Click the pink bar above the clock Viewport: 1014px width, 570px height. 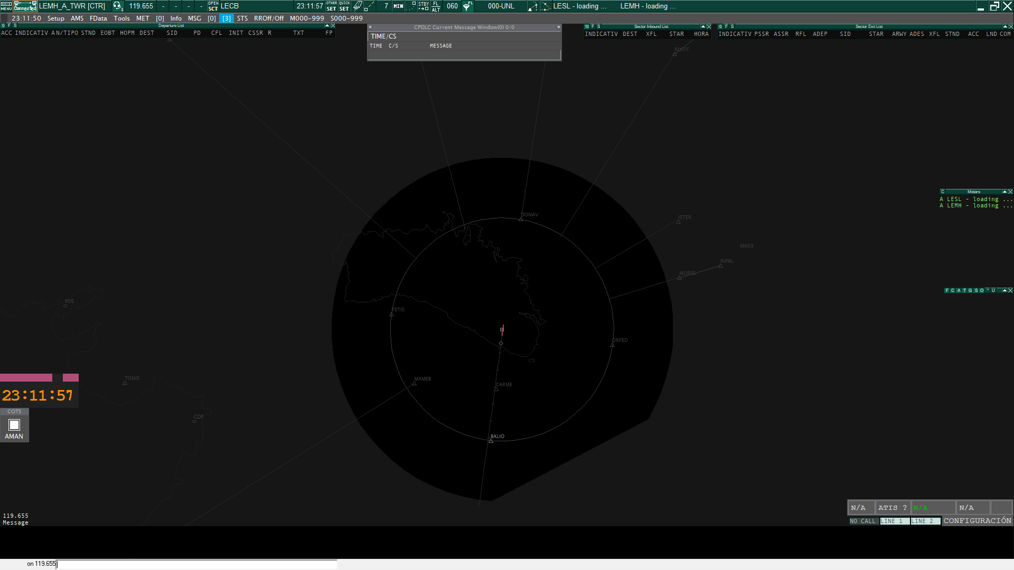tap(26, 378)
